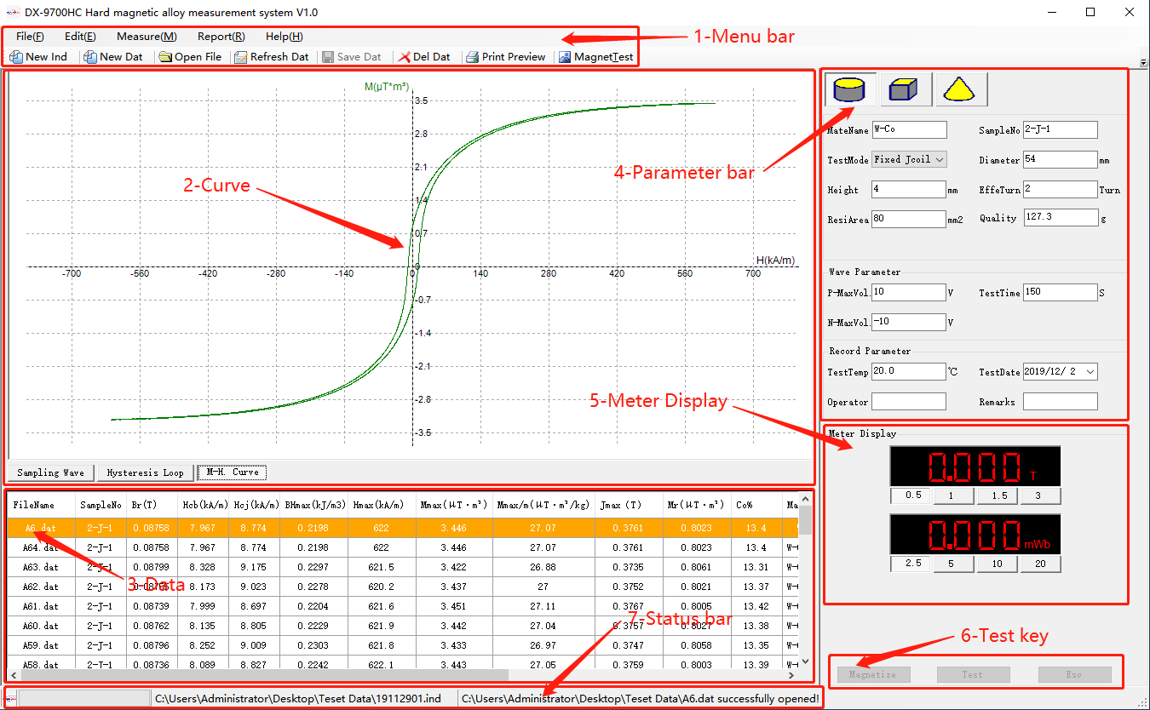Select the 0.5 T meter range
Screen dimensions: 1150x710
(x=912, y=495)
